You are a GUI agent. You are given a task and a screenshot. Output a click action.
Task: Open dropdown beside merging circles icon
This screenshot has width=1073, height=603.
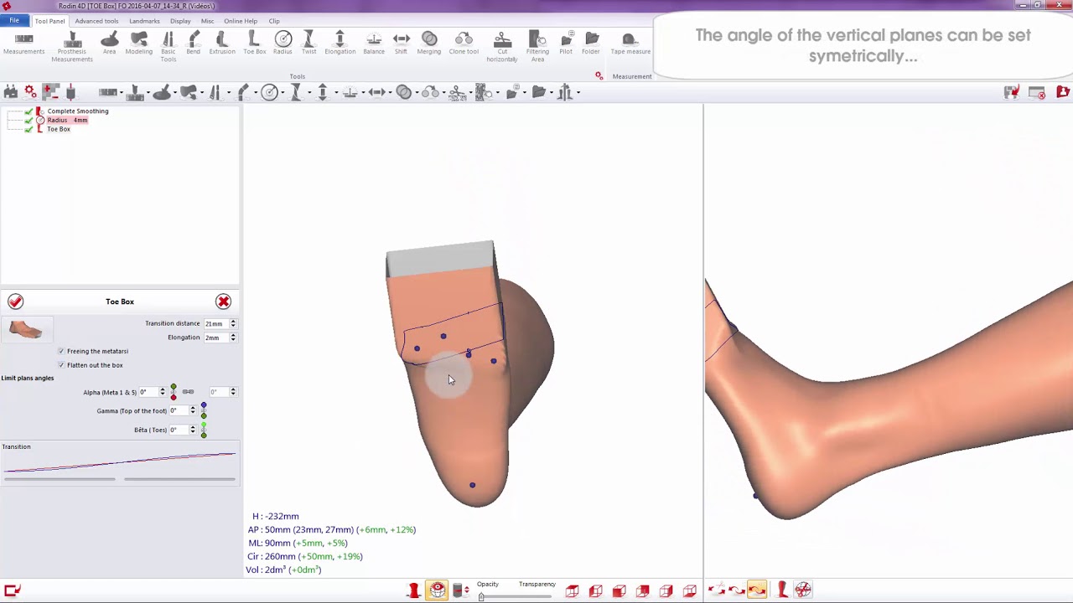pyautogui.click(x=417, y=93)
